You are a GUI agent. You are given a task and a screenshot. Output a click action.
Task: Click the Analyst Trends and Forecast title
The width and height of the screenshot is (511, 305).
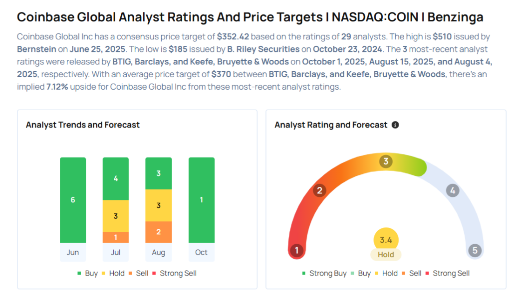(x=83, y=125)
